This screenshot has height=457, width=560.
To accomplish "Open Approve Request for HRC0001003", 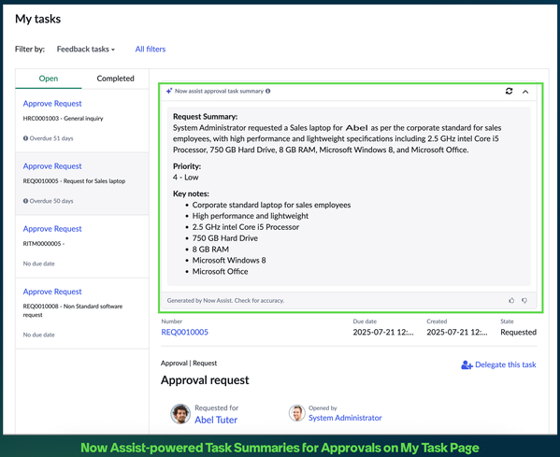I will [x=52, y=104].
